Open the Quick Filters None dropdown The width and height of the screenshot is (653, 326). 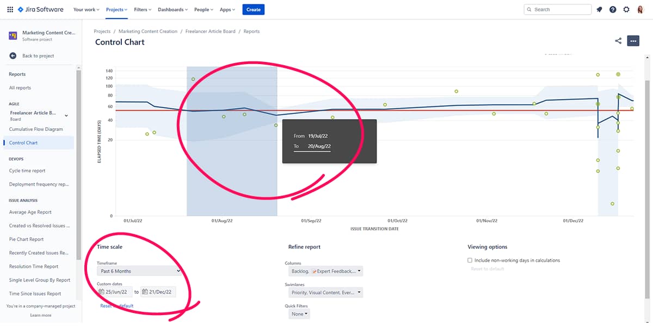click(x=299, y=314)
